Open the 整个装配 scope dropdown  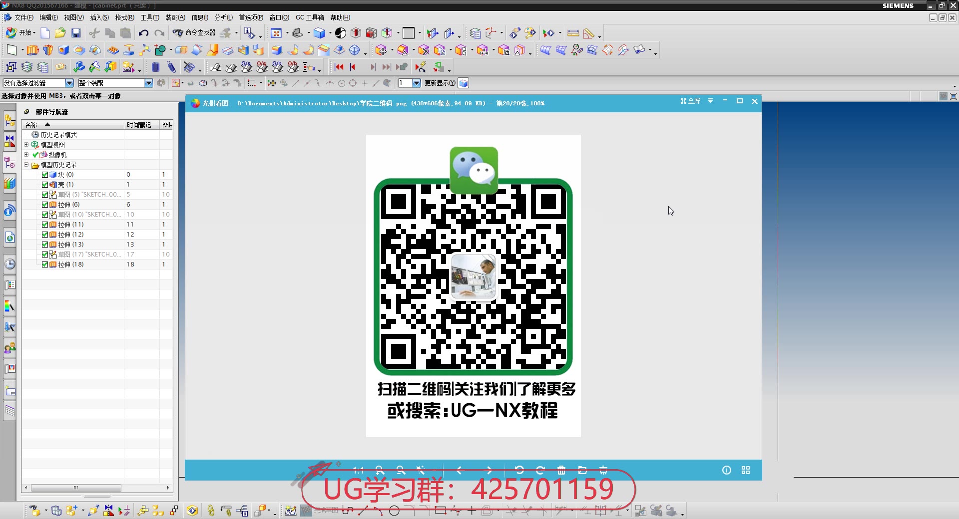[x=148, y=83]
